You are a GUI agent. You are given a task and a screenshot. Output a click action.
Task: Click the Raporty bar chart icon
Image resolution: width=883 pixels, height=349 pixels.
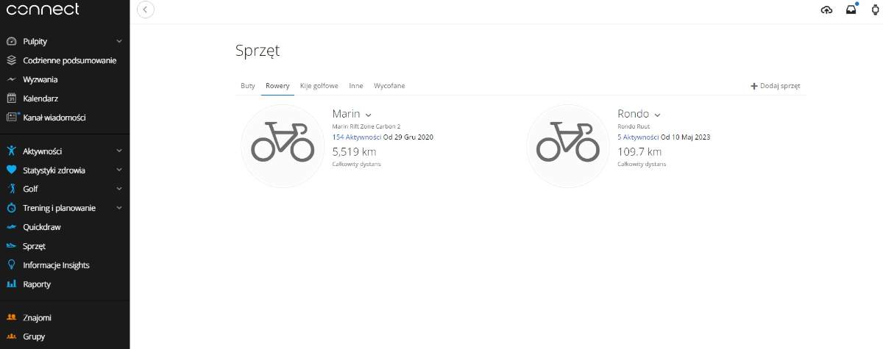point(11,284)
